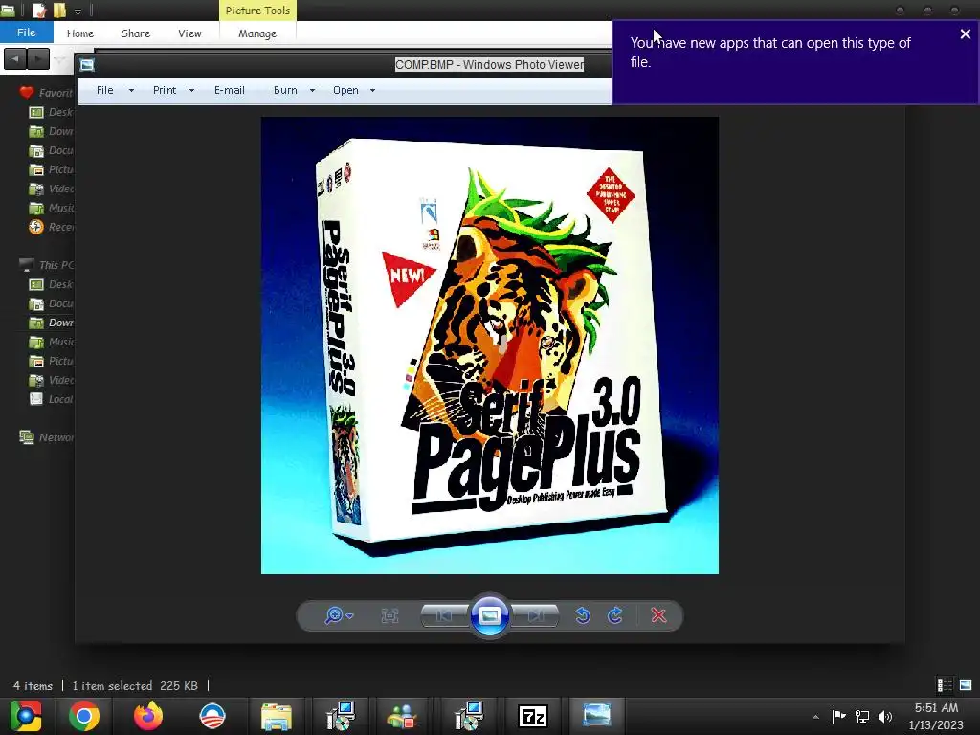Click the Properties quick access icon
The height and width of the screenshot is (735, 980).
click(x=39, y=10)
